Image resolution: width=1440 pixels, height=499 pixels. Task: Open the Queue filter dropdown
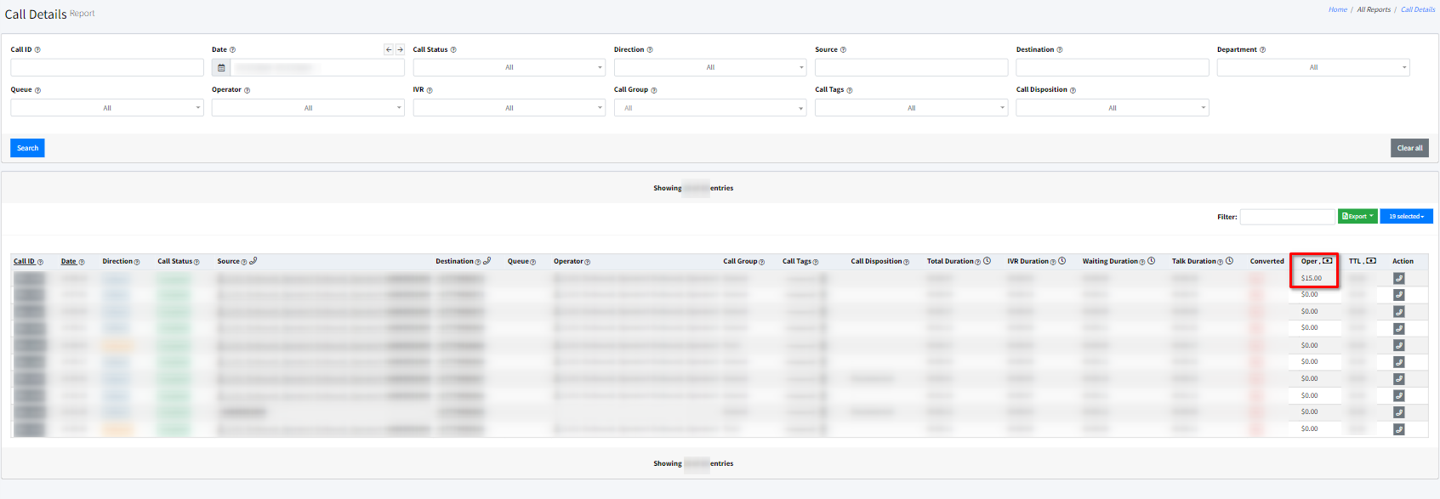pyautogui.click(x=106, y=108)
